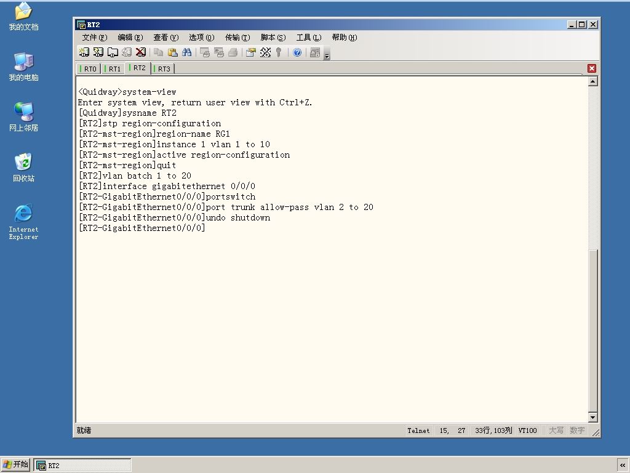Click the Connect in Tab icon
The width and height of the screenshot is (630, 473).
113,52
